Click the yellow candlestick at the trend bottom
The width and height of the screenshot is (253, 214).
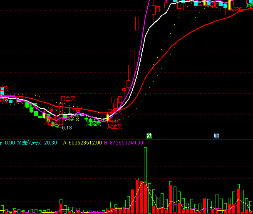pos(107,117)
